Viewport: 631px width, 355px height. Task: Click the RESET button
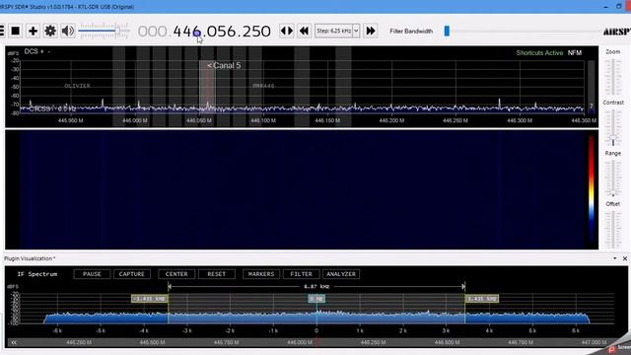tap(217, 274)
